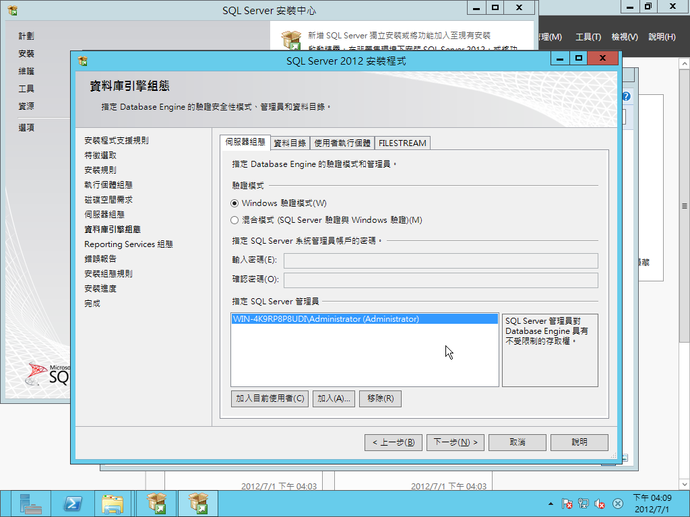Click 伺服器組態 step in wizard step list

coord(104,214)
